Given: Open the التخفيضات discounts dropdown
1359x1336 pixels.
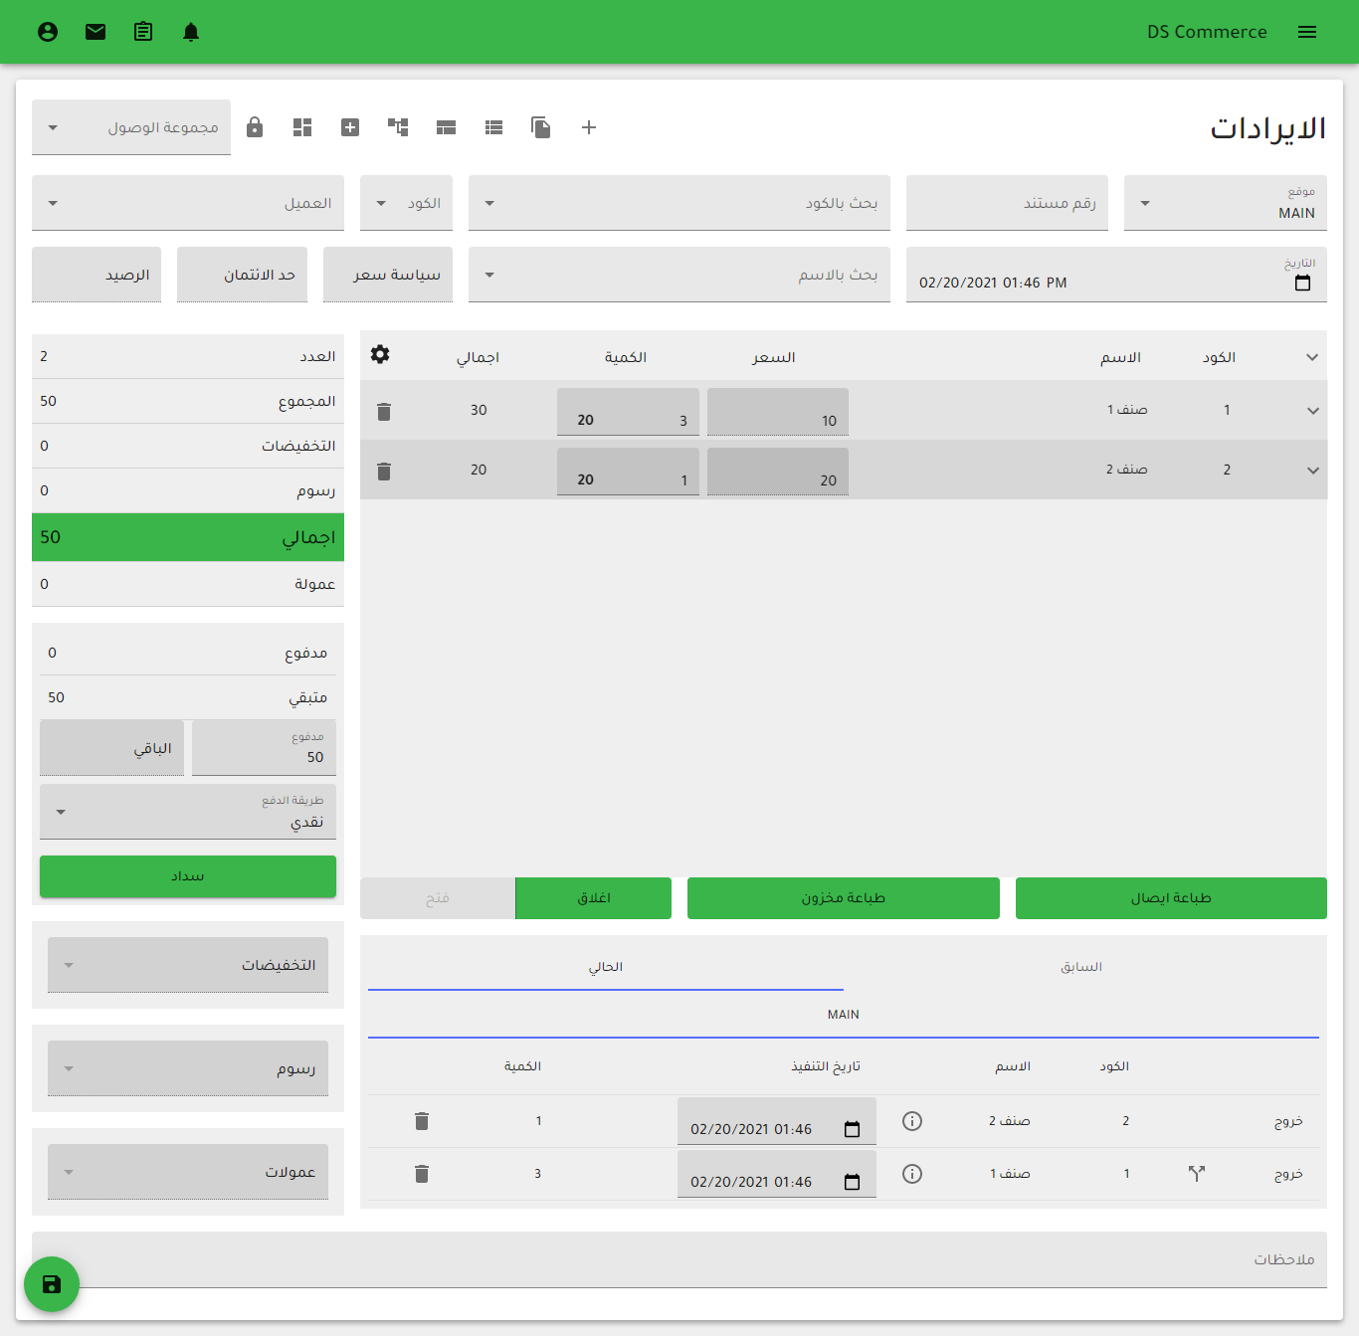Looking at the screenshot, I should point(187,964).
